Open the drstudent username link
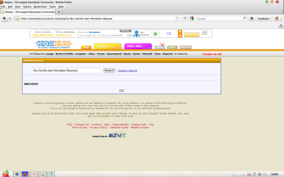Viewport: 284px width, 177px height. pos(94,32)
